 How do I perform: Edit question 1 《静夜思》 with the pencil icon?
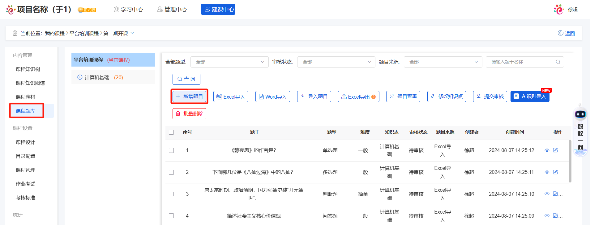click(555, 150)
